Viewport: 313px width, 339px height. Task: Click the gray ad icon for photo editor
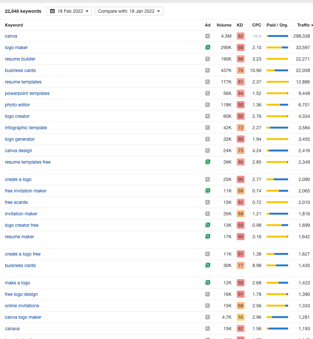208,105
